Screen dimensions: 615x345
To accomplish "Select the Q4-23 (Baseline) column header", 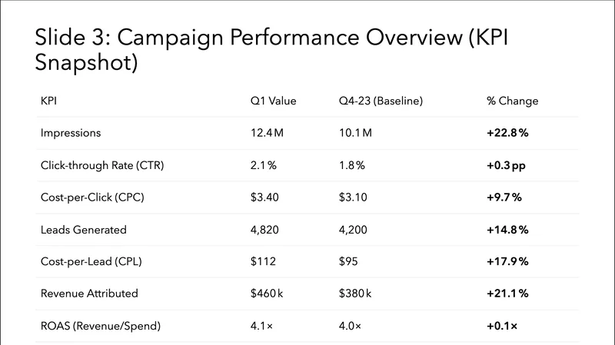I will pyautogui.click(x=381, y=101).
